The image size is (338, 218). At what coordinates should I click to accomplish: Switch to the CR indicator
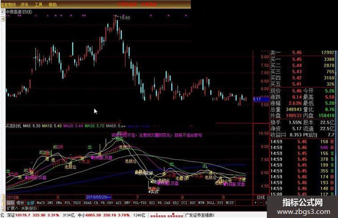coord(96,203)
